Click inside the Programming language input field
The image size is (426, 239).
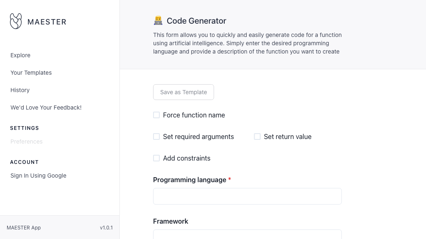(247, 196)
